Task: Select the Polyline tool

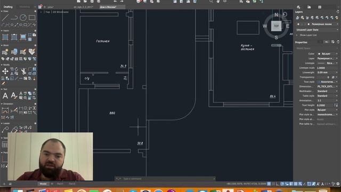Action: click(14, 17)
